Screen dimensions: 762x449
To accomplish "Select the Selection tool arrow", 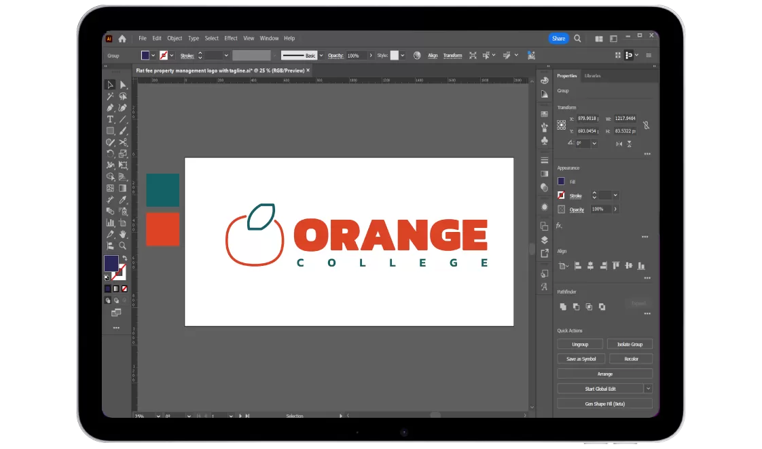I will (110, 85).
